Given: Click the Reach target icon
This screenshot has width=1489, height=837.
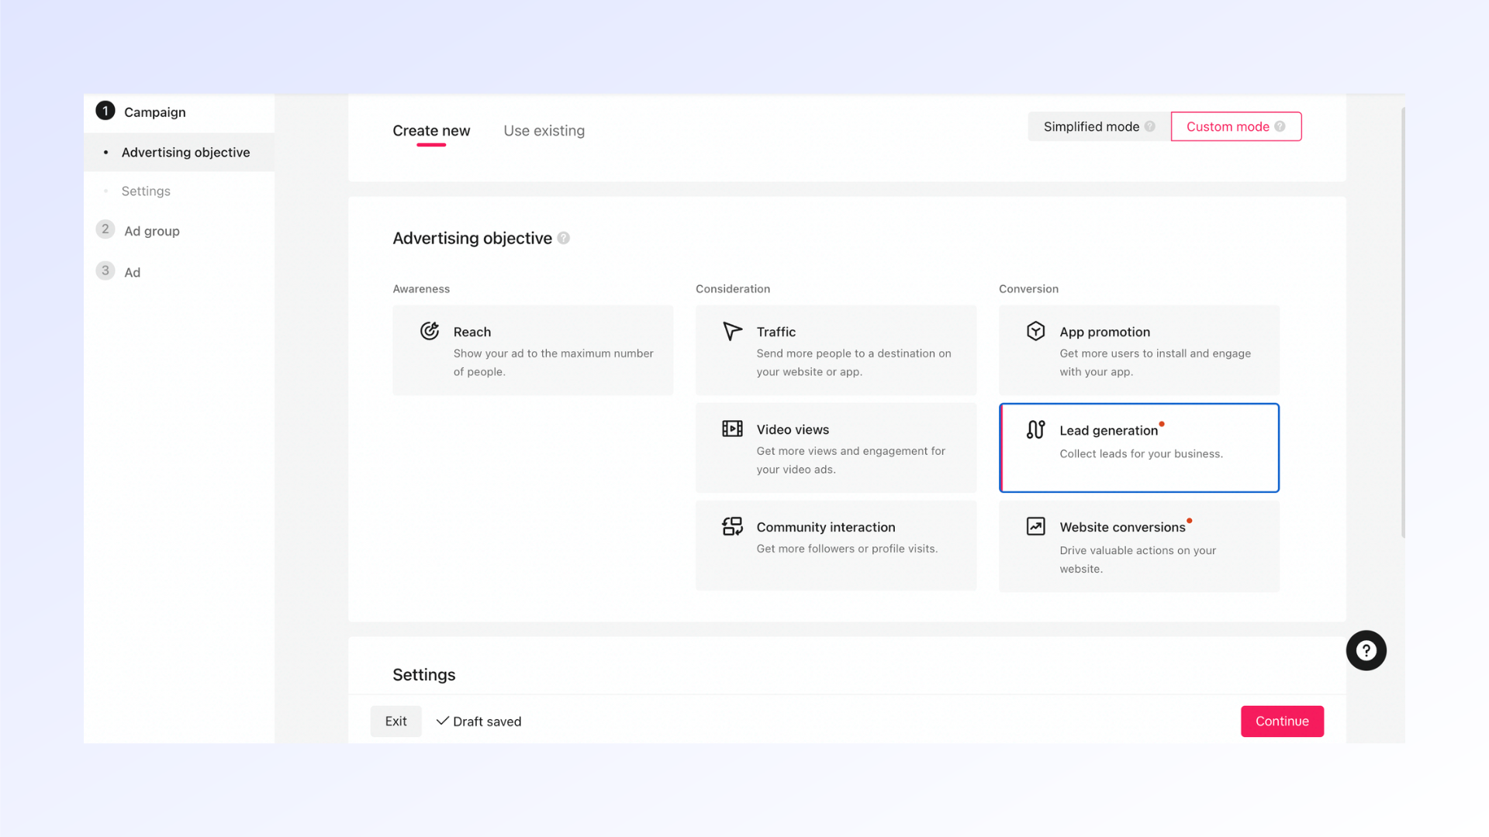Looking at the screenshot, I should pyautogui.click(x=430, y=331).
